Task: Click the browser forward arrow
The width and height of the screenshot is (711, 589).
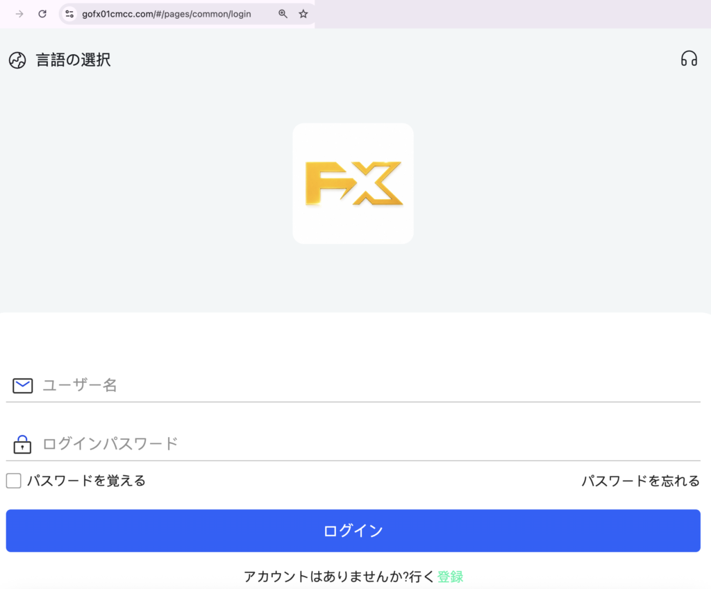Action: point(19,14)
